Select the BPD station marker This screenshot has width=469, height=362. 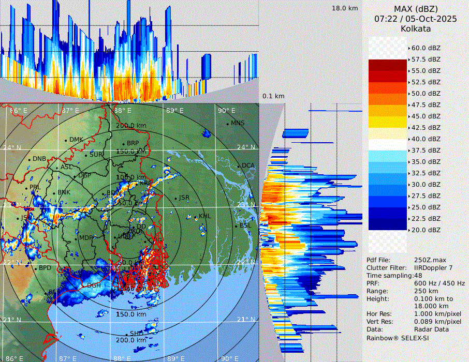pyautogui.click(x=35, y=268)
